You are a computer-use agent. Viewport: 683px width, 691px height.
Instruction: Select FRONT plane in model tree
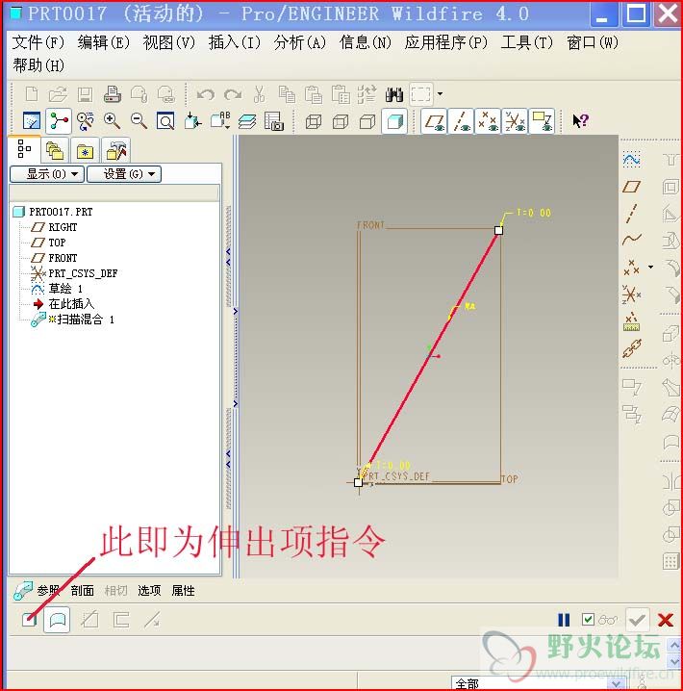click(x=63, y=258)
